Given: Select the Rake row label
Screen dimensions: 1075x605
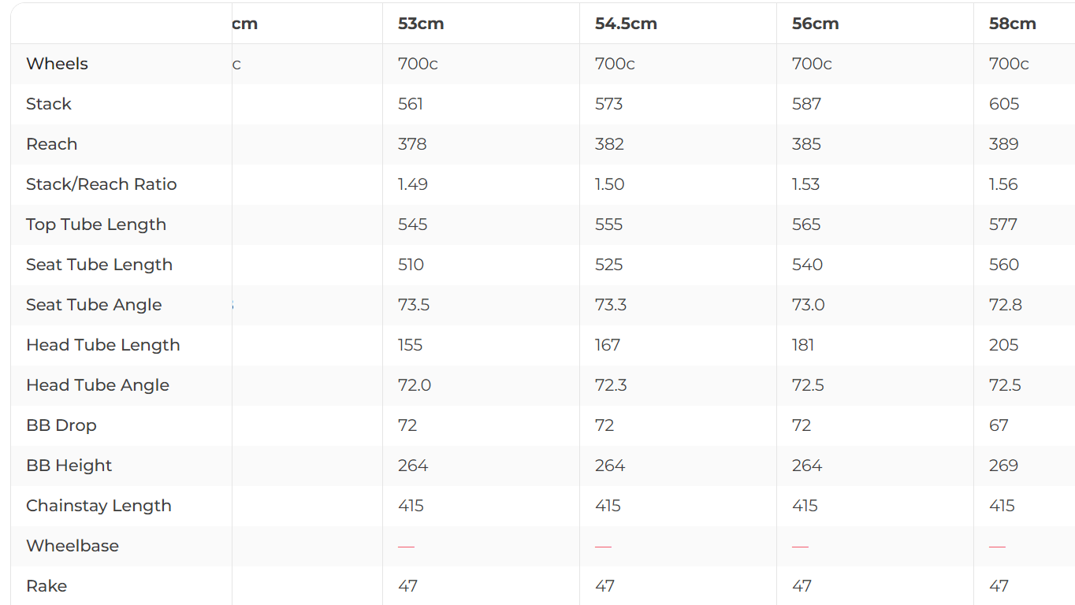Looking at the screenshot, I should click(x=46, y=586).
